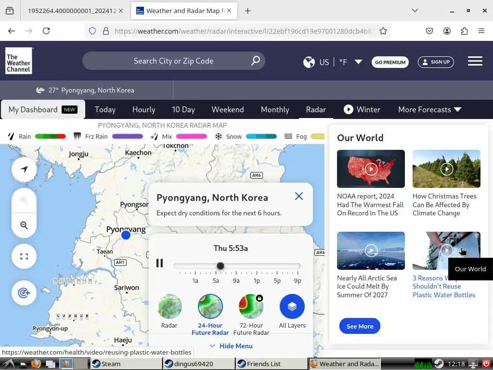Viewport: 493px width, 370px height.
Task: Open NOAA report 2024 article link
Action: (x=370, y=204)
